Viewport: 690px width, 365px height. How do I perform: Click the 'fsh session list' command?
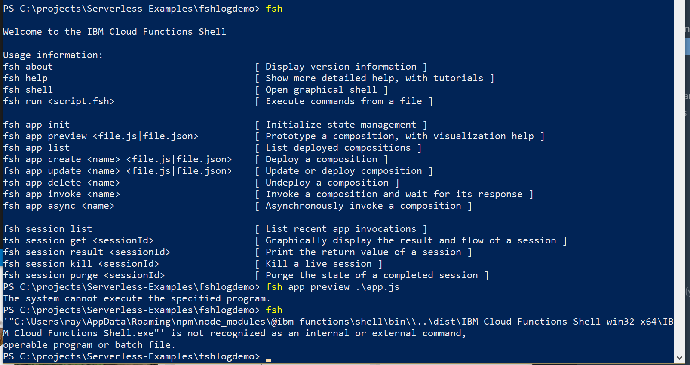(48, 229)
